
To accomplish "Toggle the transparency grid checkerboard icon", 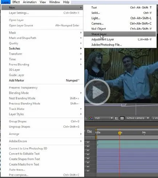I will [x=122, y=118].
